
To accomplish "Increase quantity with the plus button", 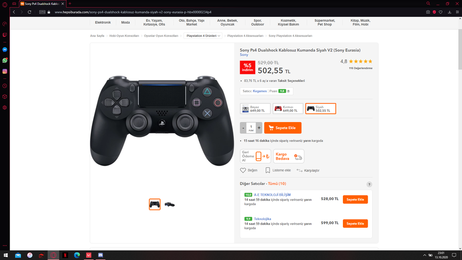I will [259, 128].
